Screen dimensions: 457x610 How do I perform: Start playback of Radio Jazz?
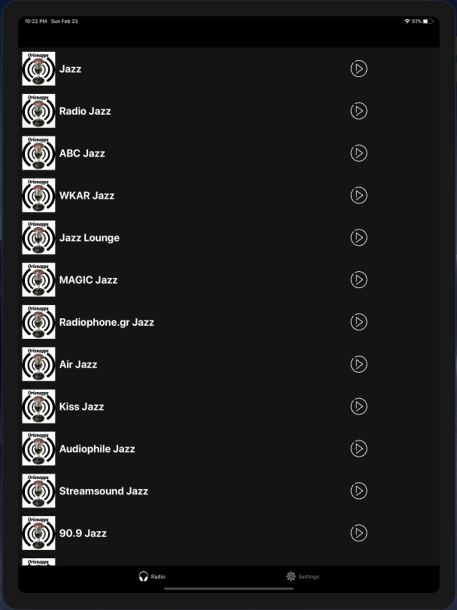click(x=359, y=111)
